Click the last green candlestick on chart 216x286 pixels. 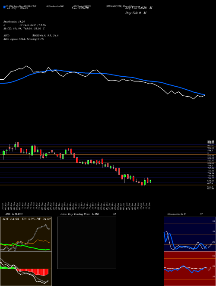(x=150, y=181)
